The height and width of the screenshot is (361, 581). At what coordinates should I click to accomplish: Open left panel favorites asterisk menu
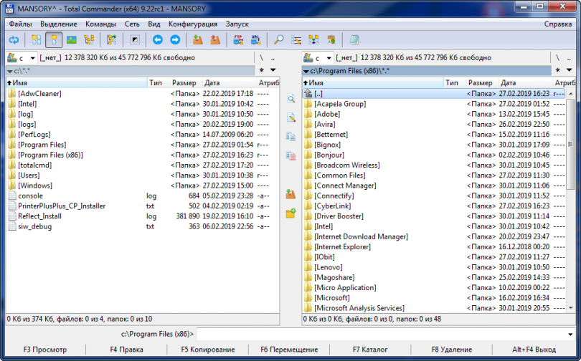click(x=262, y=70)
